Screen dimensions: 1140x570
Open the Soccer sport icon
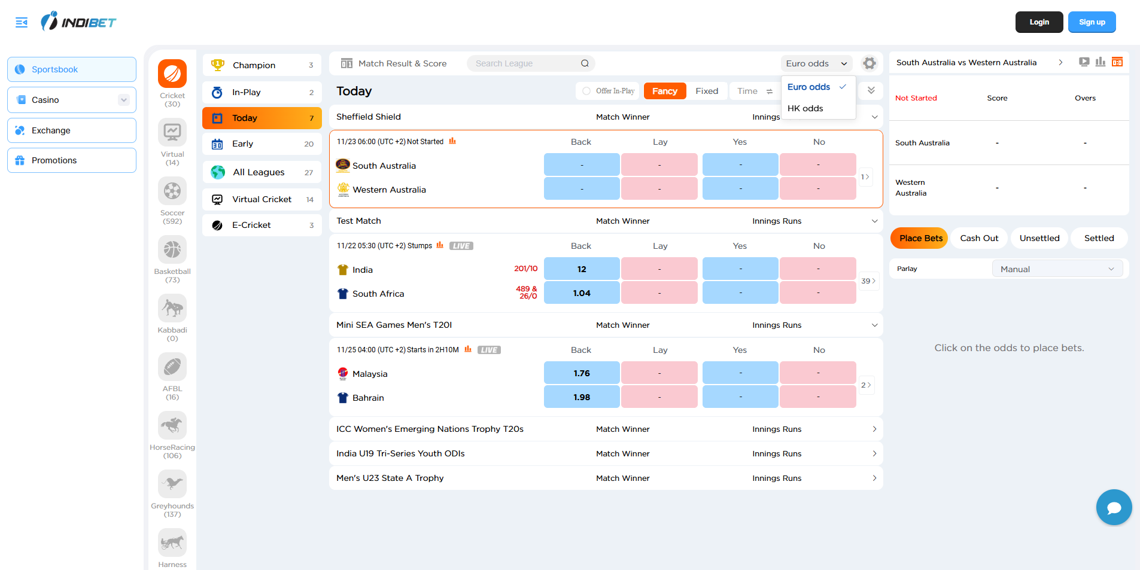coord(172,191)
